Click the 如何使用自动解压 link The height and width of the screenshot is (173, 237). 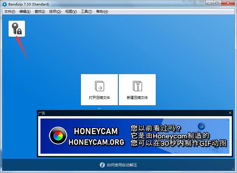coord(122,165)
